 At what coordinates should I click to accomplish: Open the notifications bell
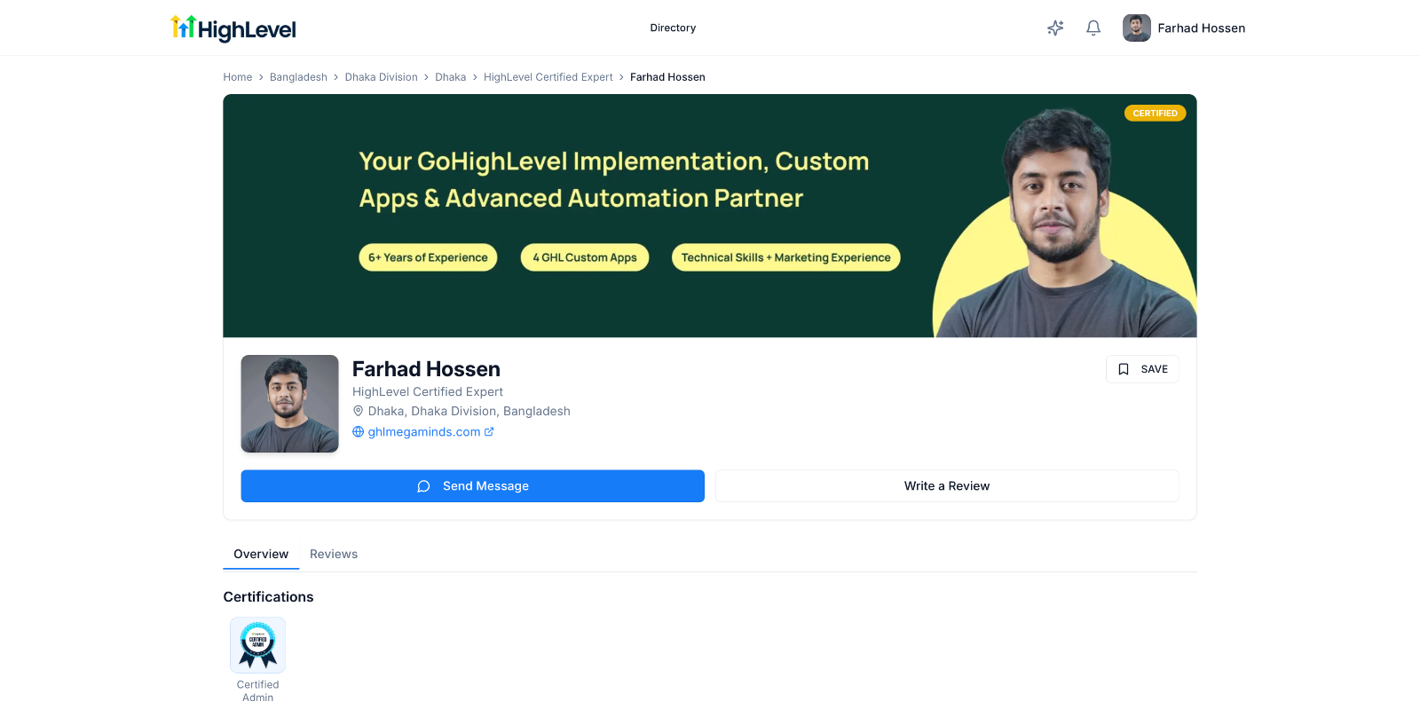[1093, 28]
